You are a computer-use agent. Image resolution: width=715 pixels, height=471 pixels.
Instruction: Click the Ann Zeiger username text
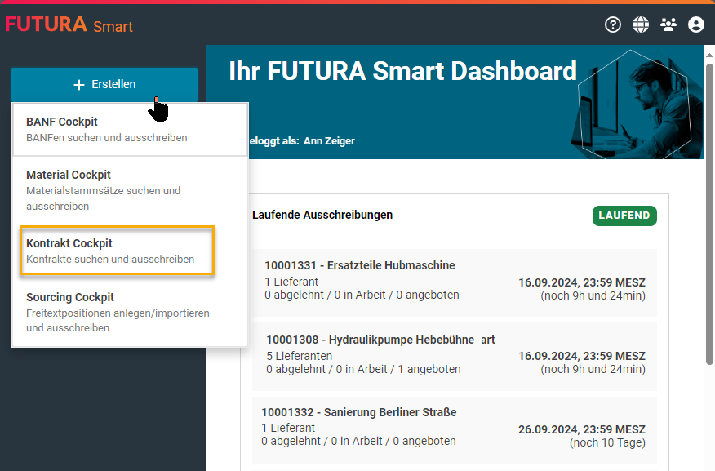[x=329, y=141]
